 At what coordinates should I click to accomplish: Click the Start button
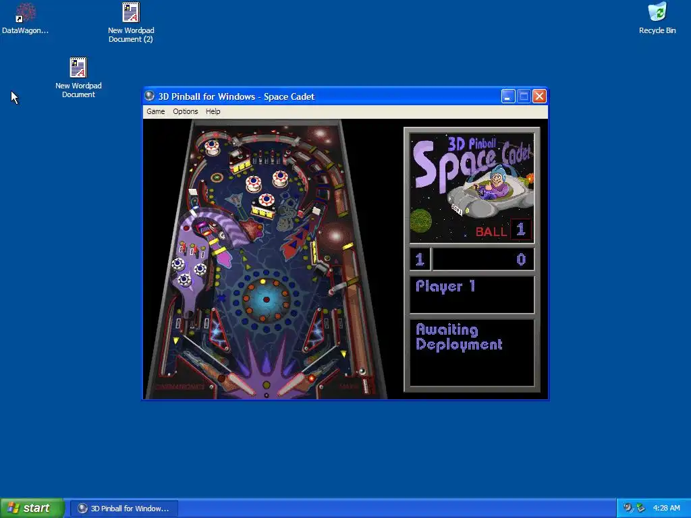tap(32, 508)
